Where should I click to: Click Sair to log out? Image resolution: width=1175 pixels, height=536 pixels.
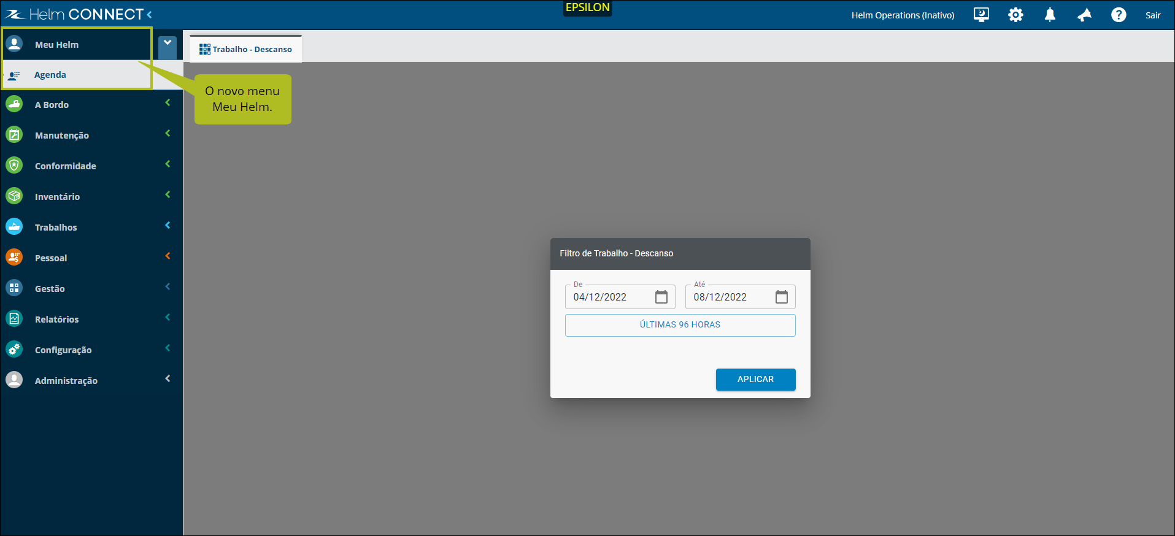click(x=1153, y=15)
